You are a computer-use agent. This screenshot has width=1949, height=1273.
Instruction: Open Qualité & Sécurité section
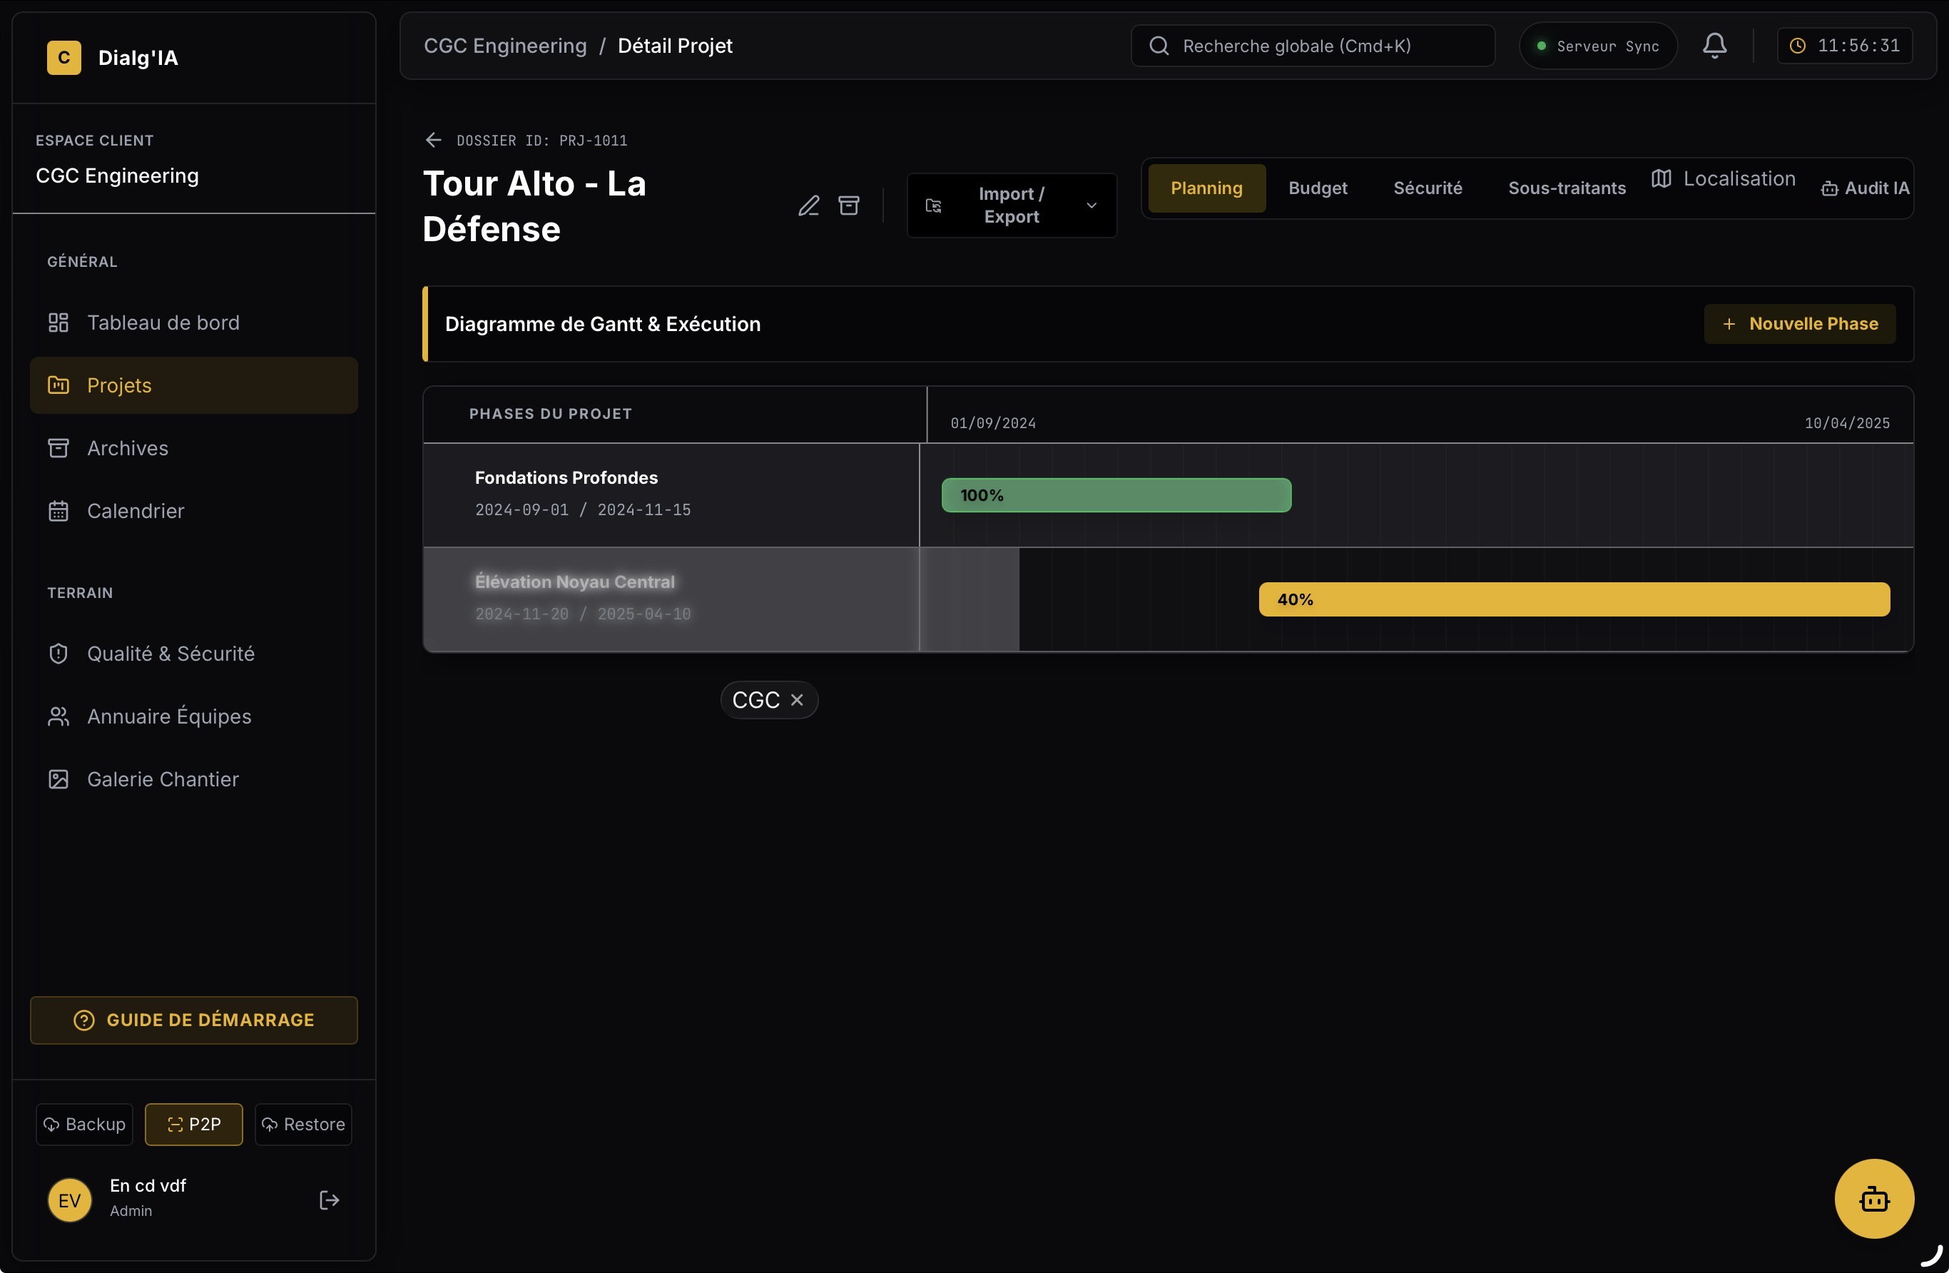pyautogui.click(x=171, y=654)
